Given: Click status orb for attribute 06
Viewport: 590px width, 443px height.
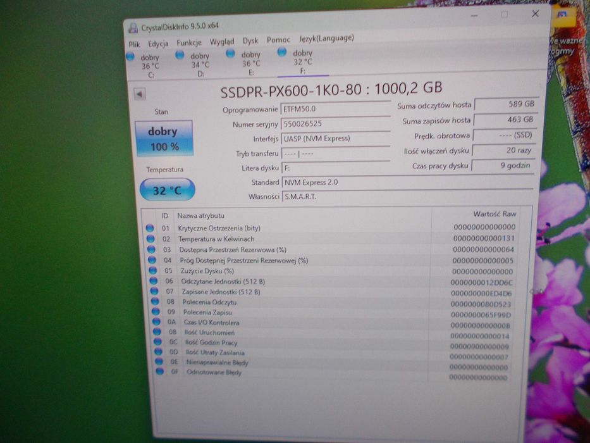Looking at the screenshot, I should (154, 280).
